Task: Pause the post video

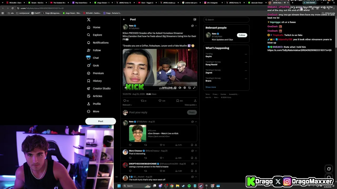Action: (x=126, y=88)
